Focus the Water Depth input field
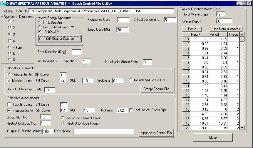The image size is (253, 148). pyautogui.click(x=224, y=21)
